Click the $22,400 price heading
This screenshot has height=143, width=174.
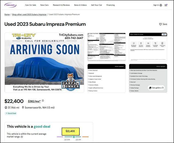[14, 101]
